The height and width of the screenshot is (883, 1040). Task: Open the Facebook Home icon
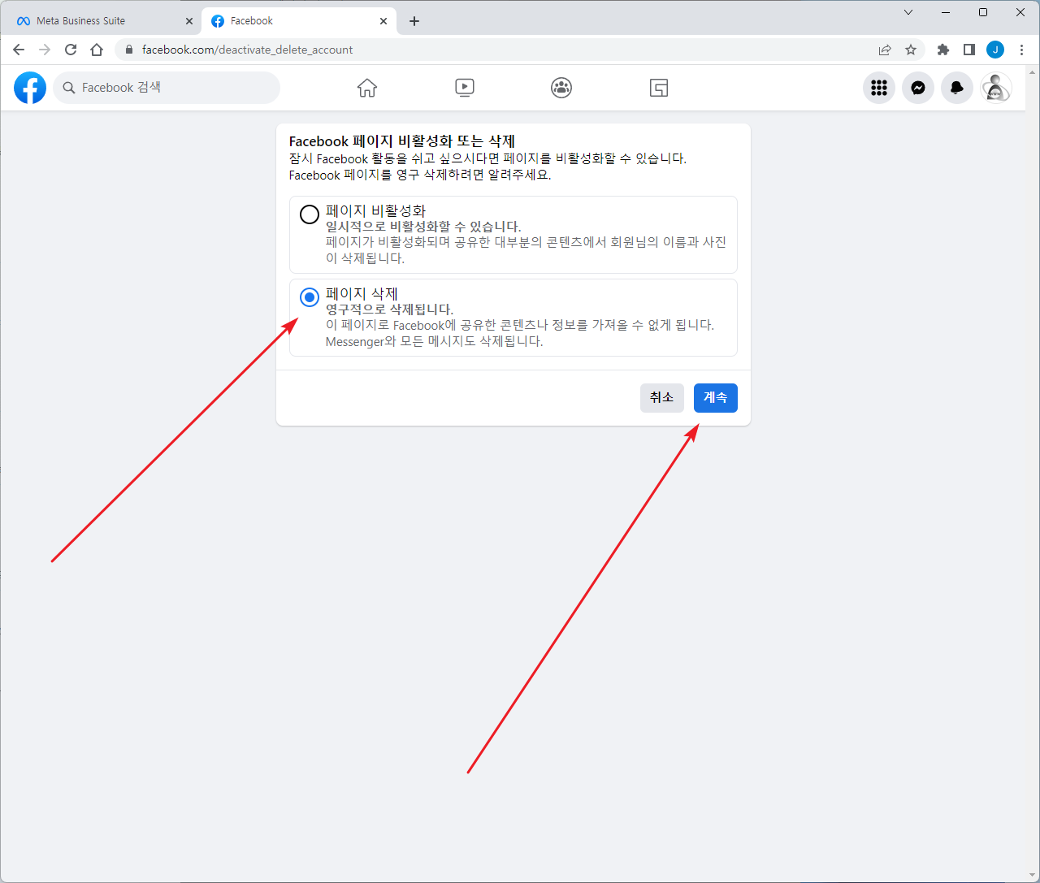click(x=367, y=88)
